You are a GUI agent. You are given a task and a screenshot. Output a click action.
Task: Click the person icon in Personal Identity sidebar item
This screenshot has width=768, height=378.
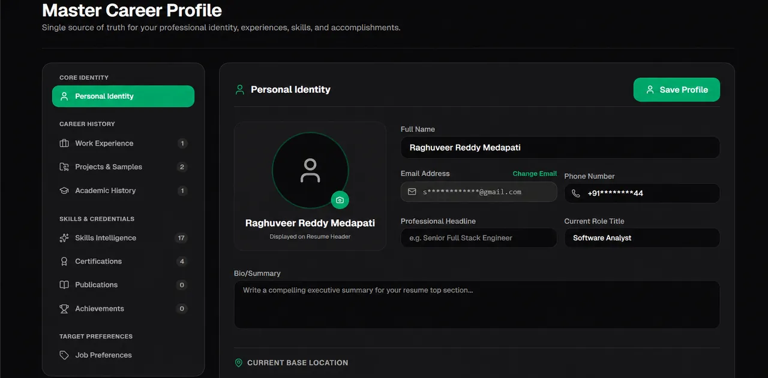point(64,96)
